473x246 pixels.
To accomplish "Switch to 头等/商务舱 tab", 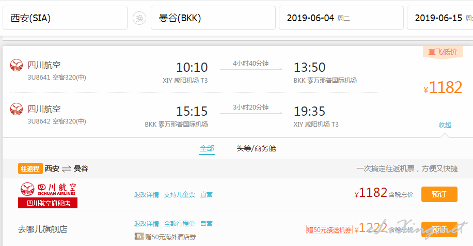I will 256,148.
